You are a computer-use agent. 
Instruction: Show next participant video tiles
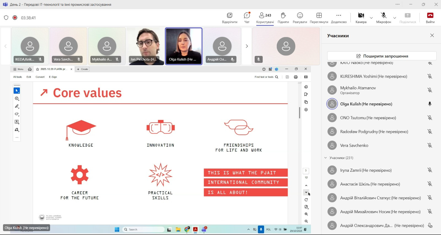pos(247,46)
